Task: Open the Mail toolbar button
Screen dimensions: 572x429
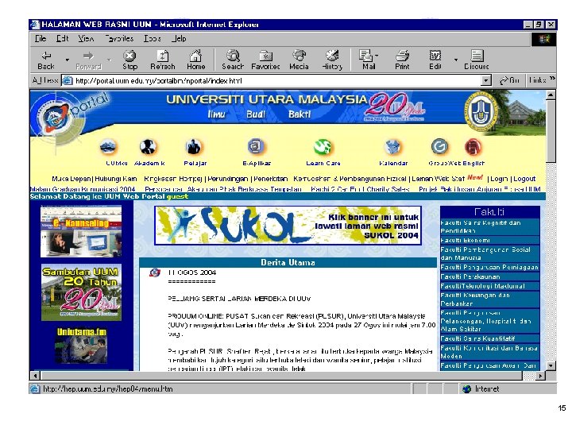Action: [x=366, y=60]
